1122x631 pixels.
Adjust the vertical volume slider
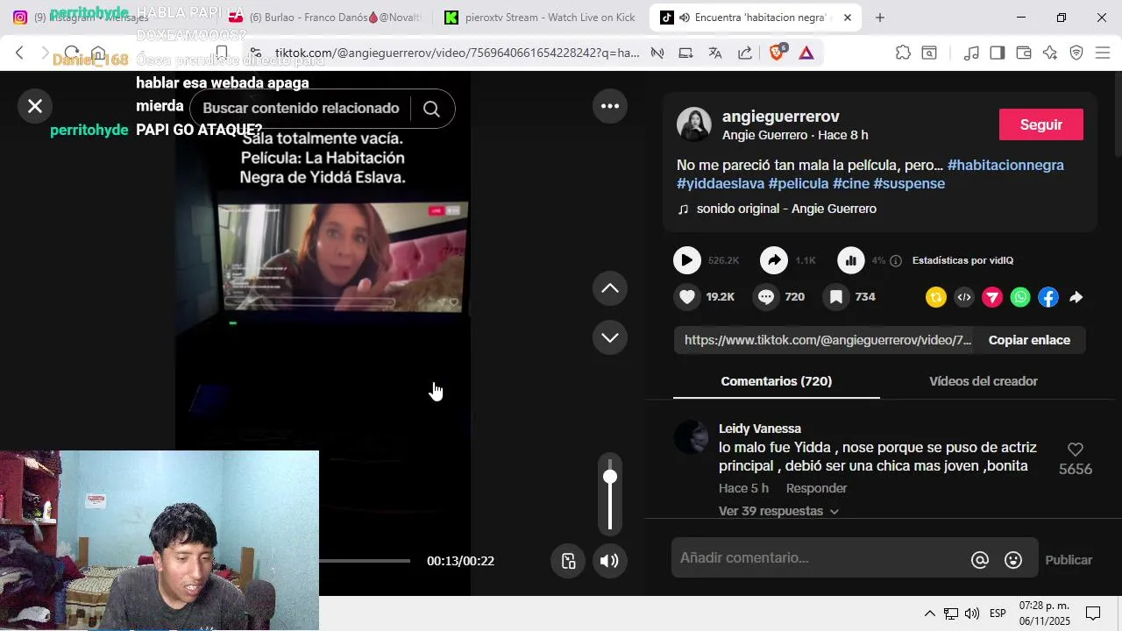(610, 493)
